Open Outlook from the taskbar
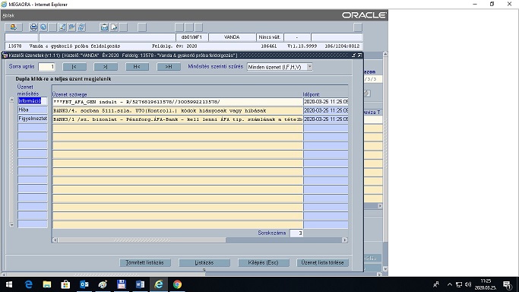The image size is (519, 292). [x=84, y=284]
